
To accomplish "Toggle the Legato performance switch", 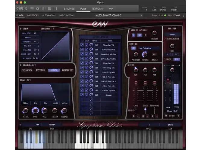I will 54,70.
